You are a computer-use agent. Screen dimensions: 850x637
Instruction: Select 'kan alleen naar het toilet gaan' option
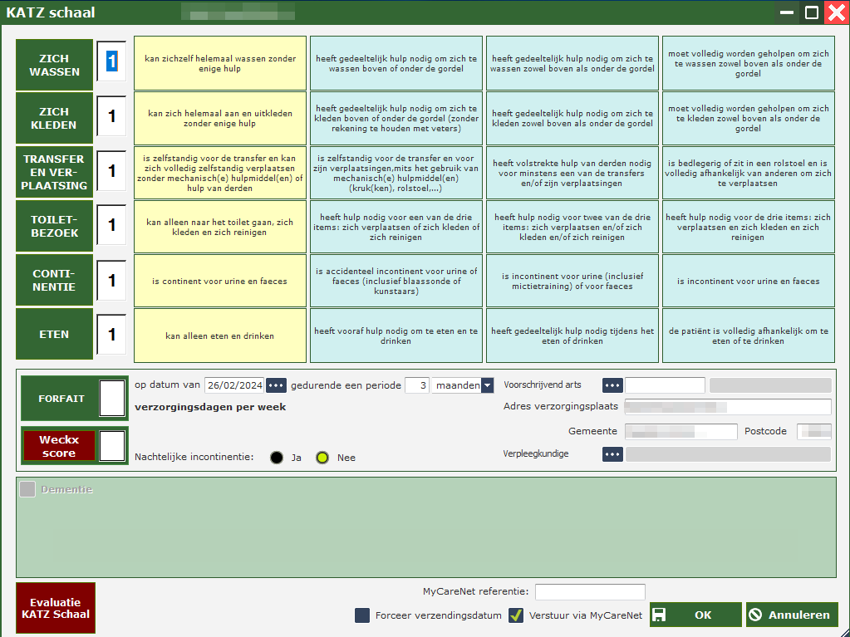pyautogui.click(x=220, y=227)
